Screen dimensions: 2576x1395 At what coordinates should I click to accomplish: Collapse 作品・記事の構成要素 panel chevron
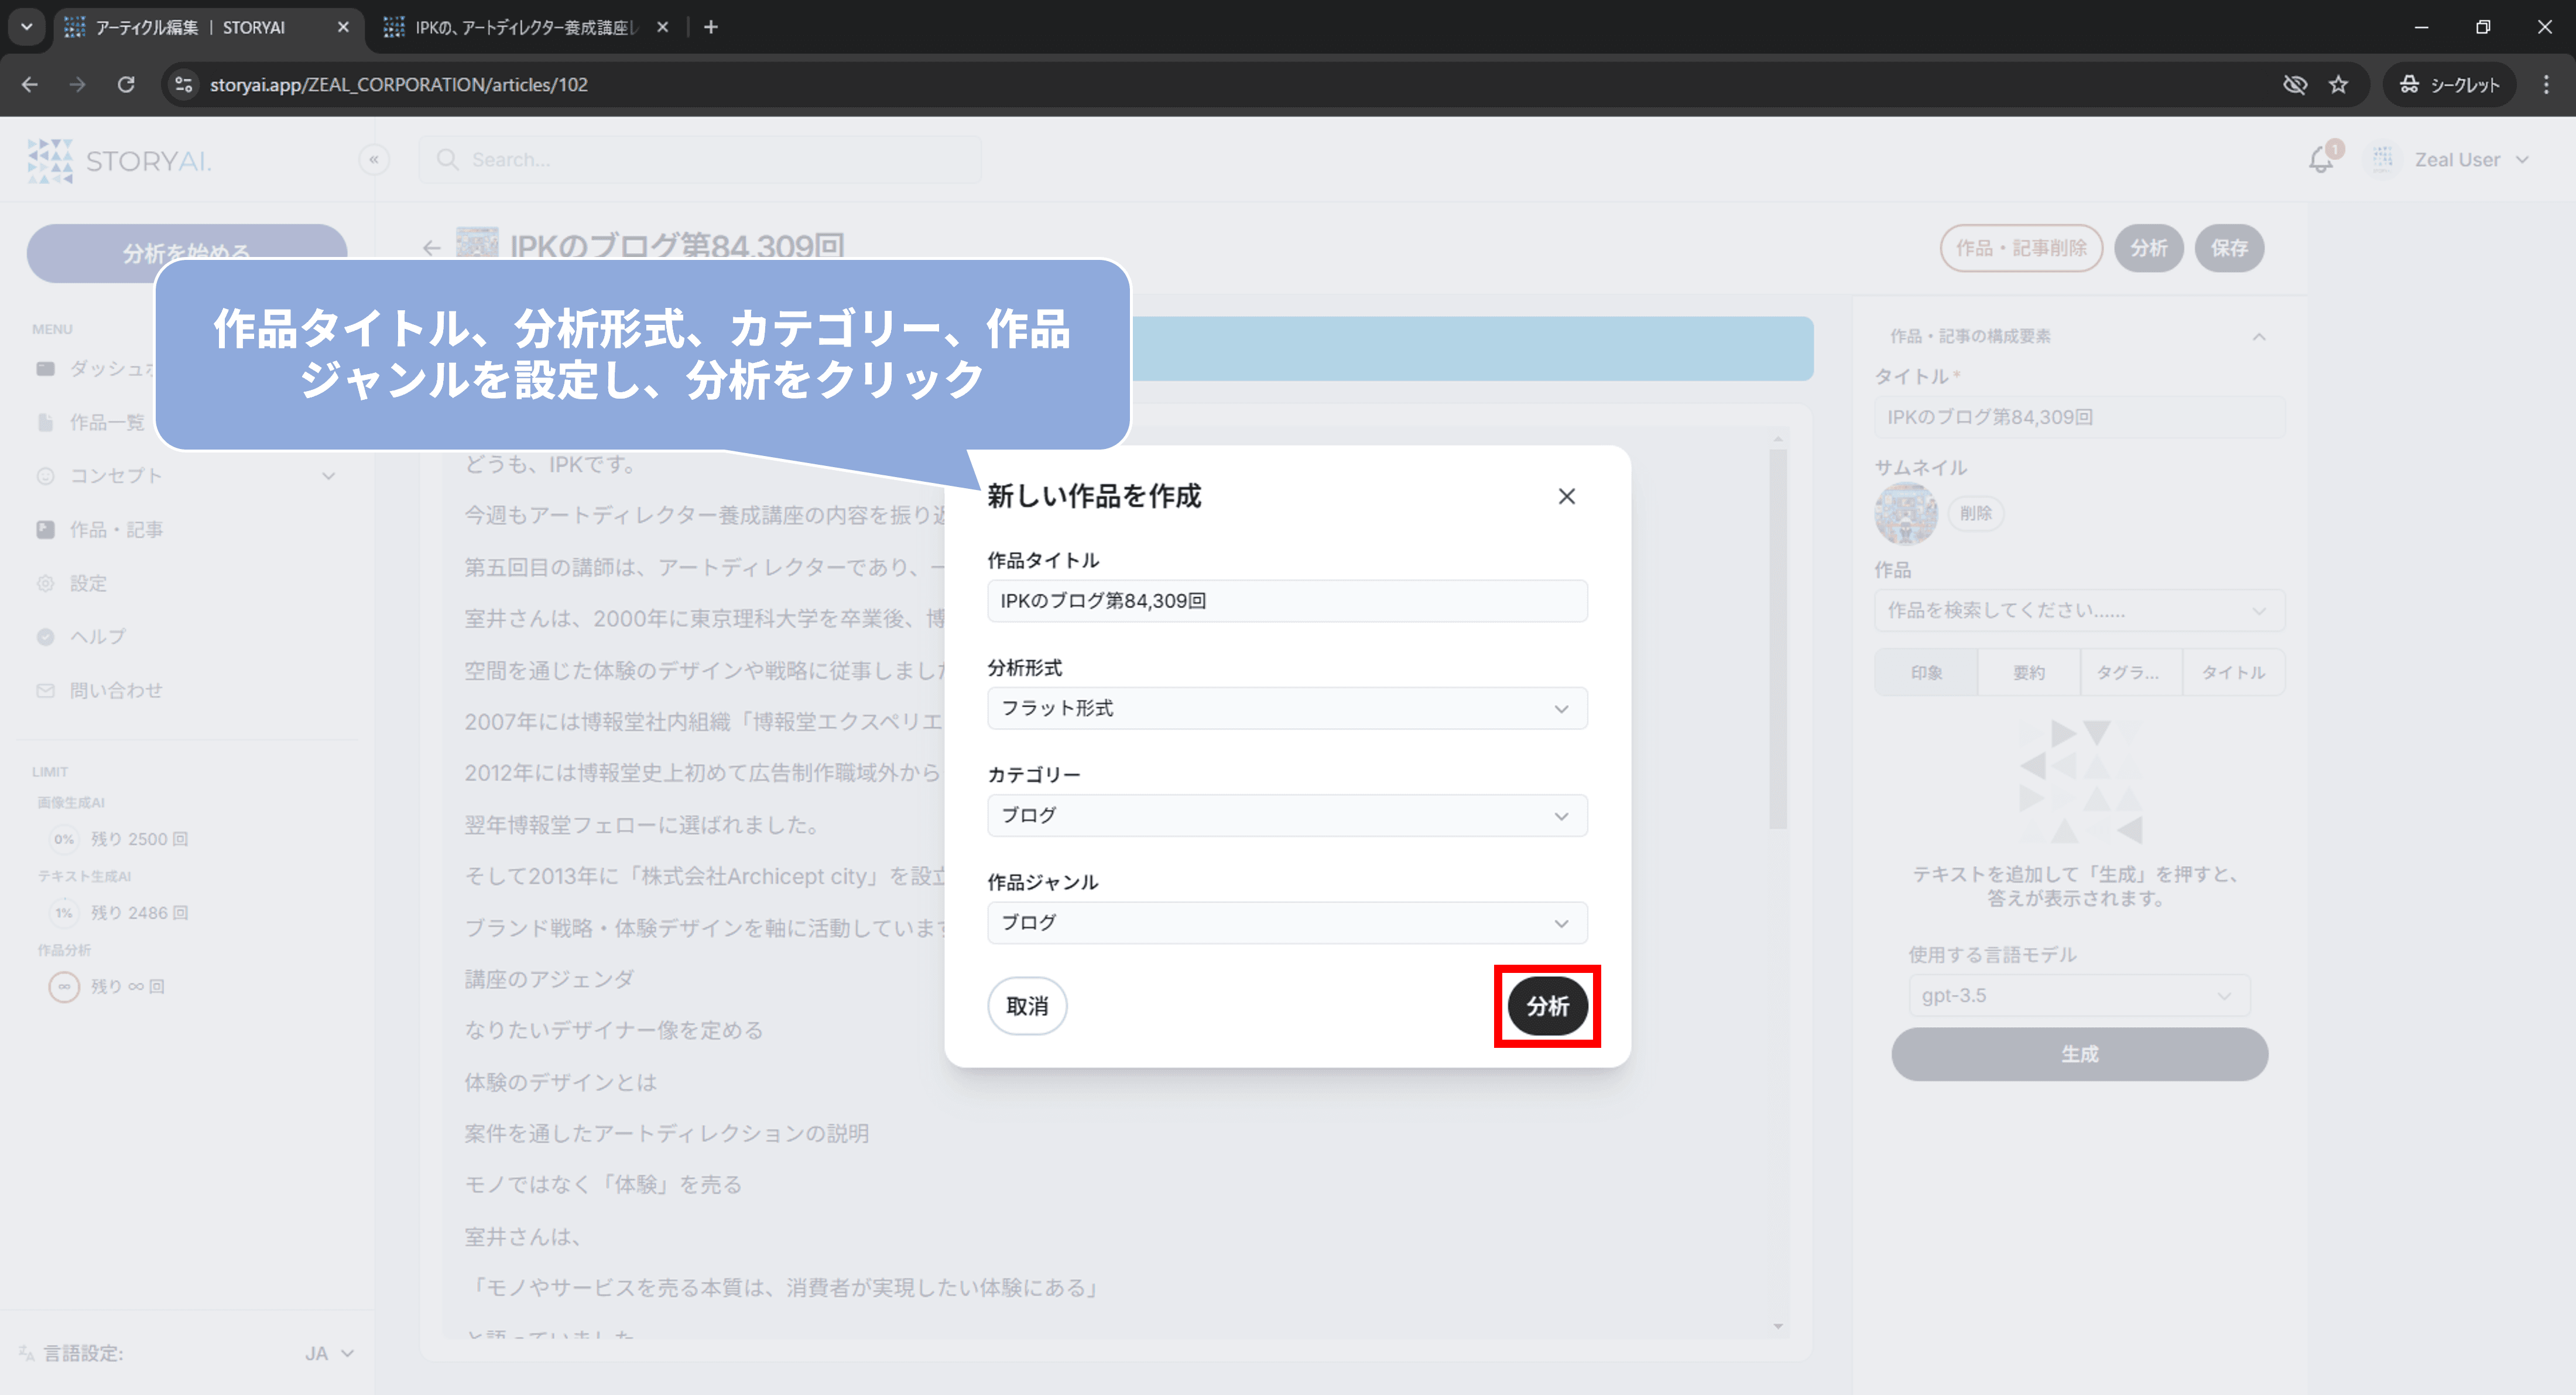pyautogui.click(x=2259, y=337)
